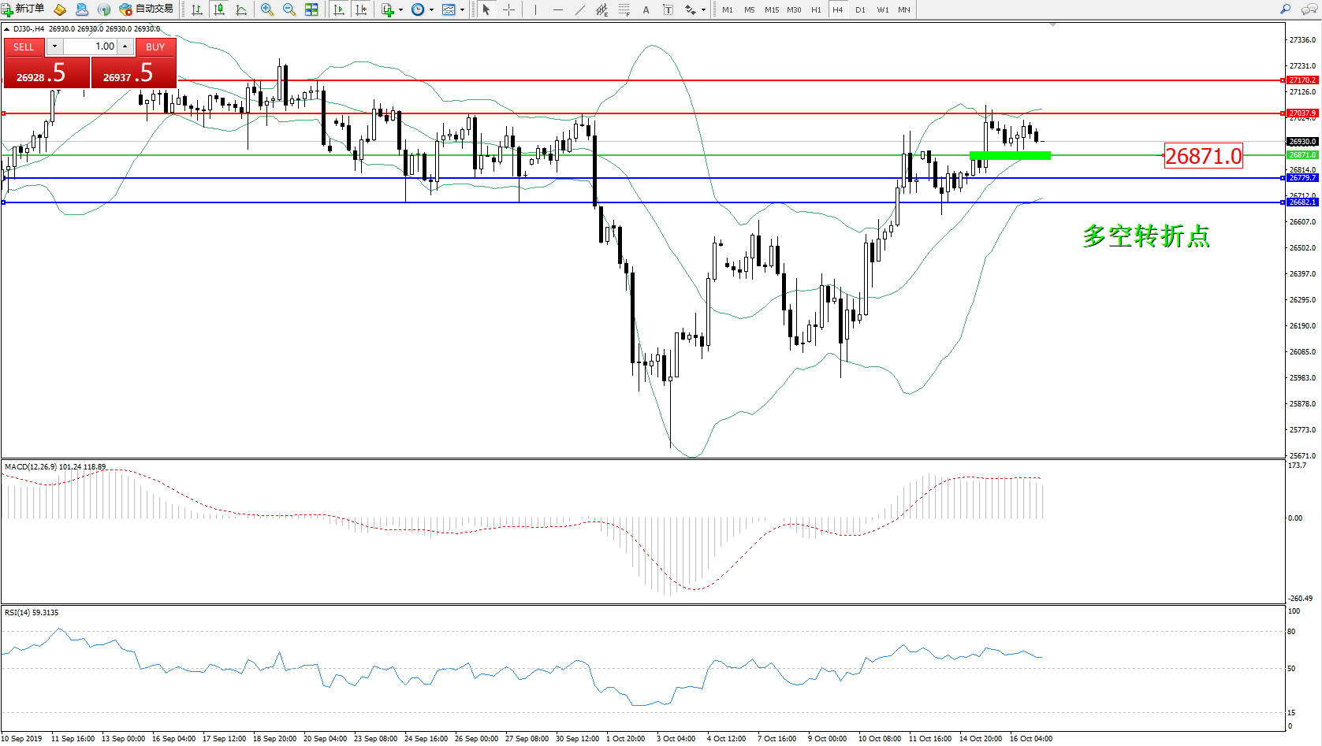Switch chart to candlestick mode
The image size is (1322, 746).
point(219,9)
